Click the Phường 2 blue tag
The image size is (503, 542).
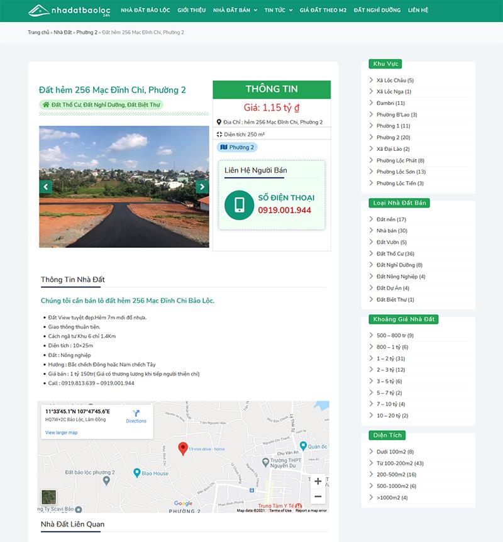coord(237,147)
